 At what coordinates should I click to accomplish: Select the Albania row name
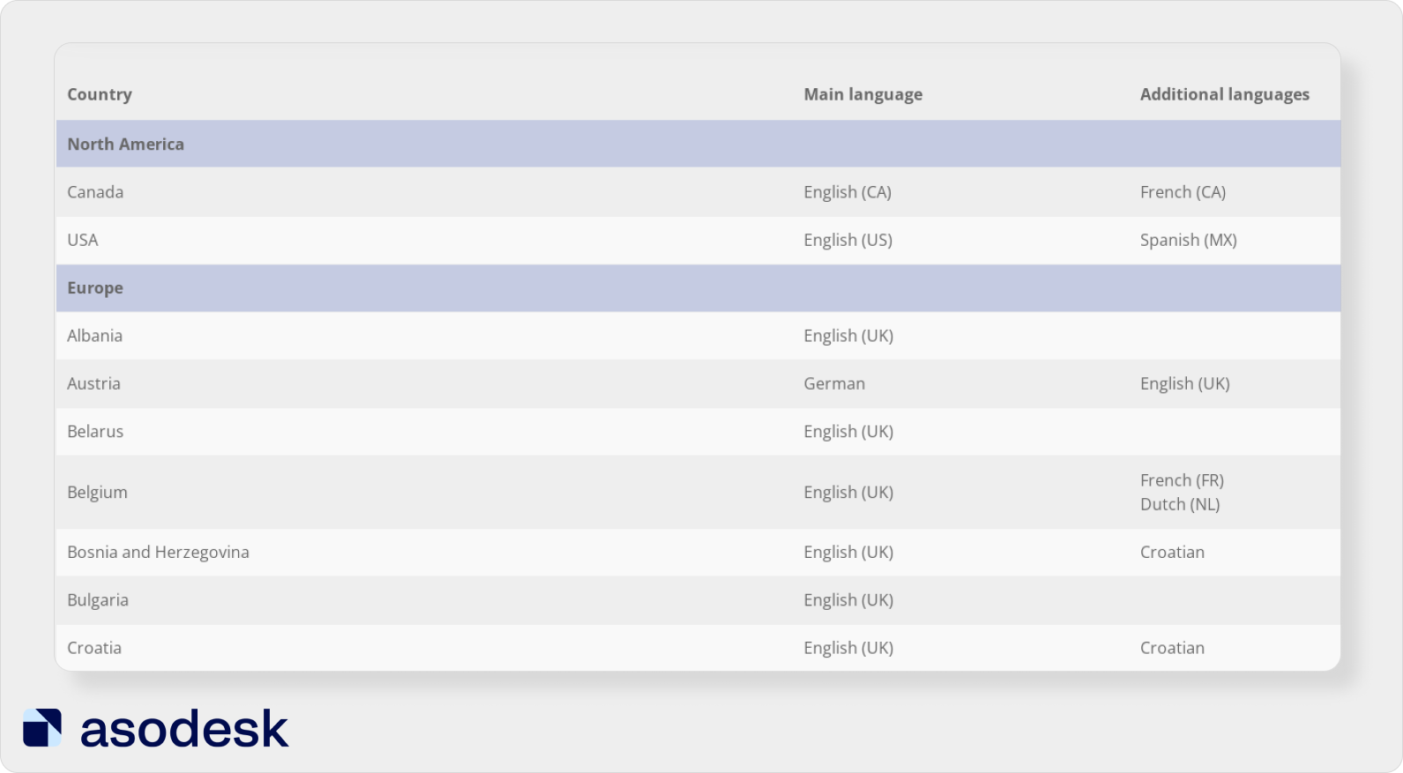(94, 336)
